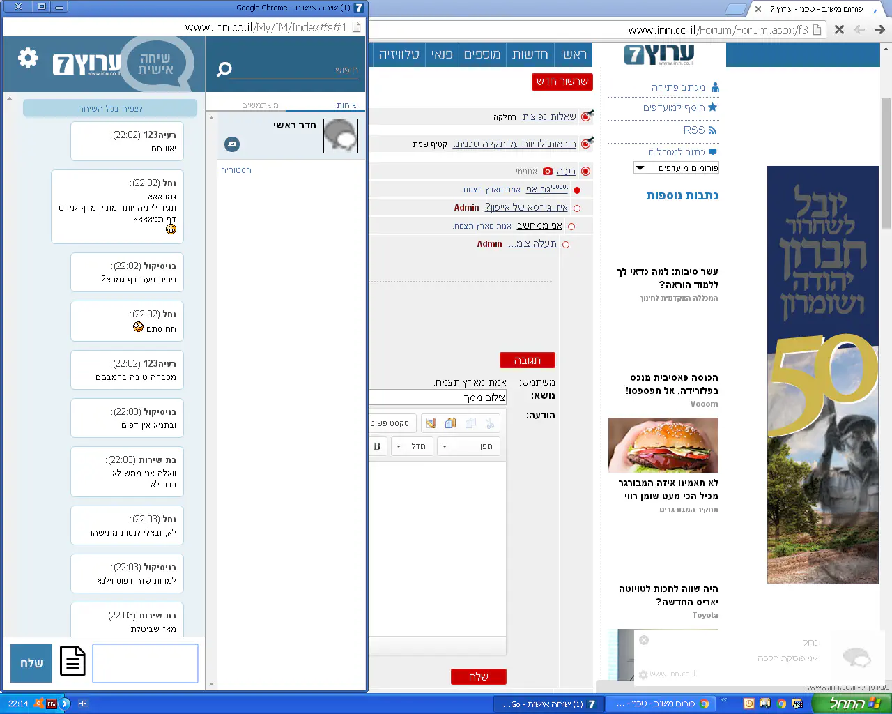Screen dimensions: 892x714
Task: Click the chat message input field
Action: click(145, 663)
